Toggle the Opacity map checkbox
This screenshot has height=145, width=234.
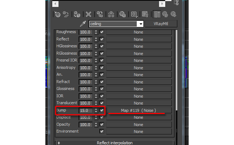(x=102, y=125)
